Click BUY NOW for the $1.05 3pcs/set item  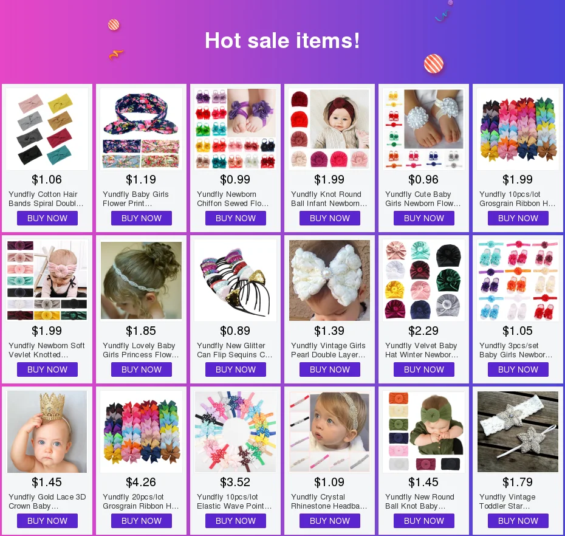[518, 369]
